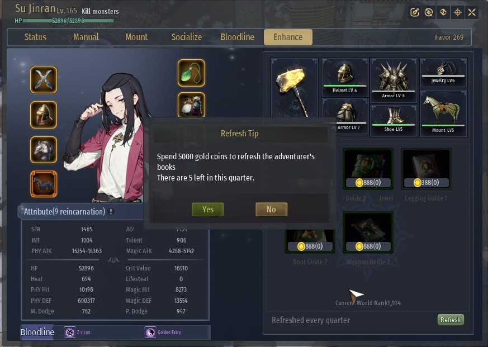Select the helmet equipment slot icon
The width and height of the screenshot is (488, 347).
(x=44, y=115)
